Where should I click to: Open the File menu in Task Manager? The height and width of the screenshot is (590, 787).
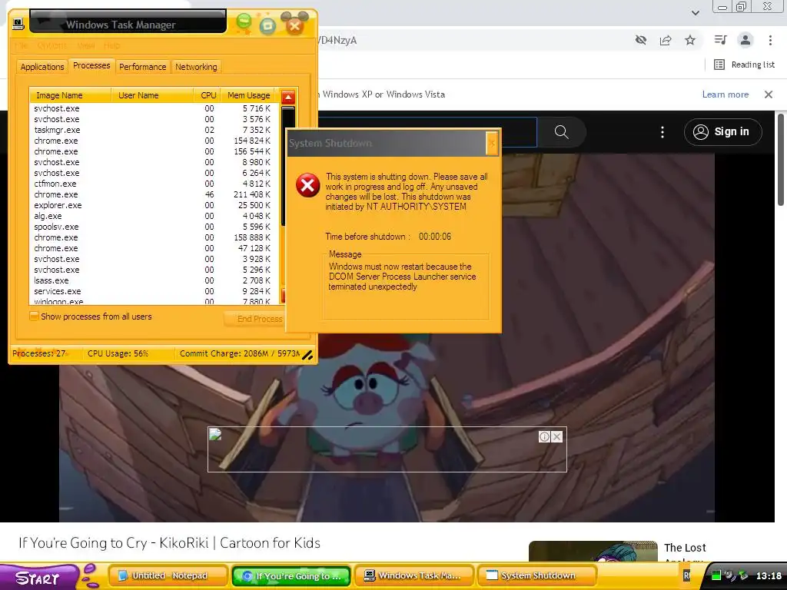(x=21, y=45)
